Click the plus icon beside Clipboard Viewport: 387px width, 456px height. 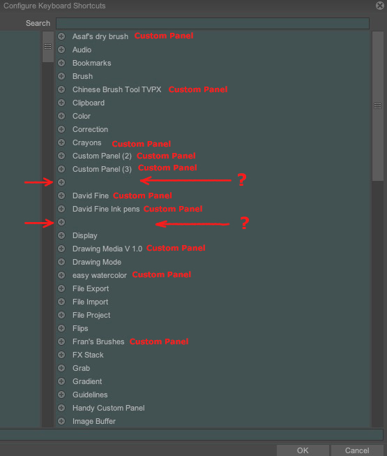click(x=61, y=103)
